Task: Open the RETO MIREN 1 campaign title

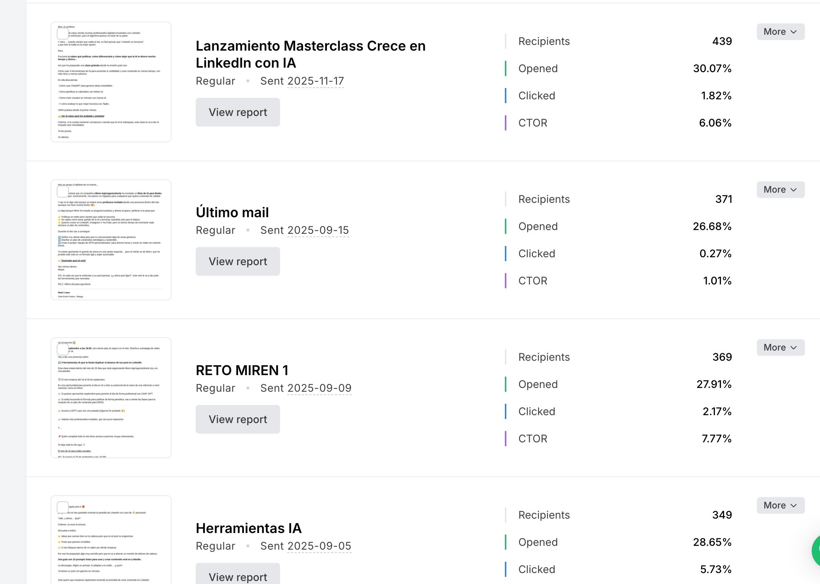Action: [242, 370]
